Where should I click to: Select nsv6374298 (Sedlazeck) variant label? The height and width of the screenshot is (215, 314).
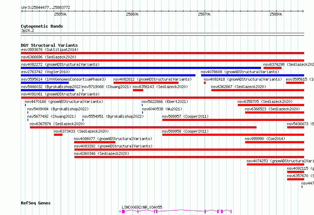pyautogui.click(x=289, y=64)
